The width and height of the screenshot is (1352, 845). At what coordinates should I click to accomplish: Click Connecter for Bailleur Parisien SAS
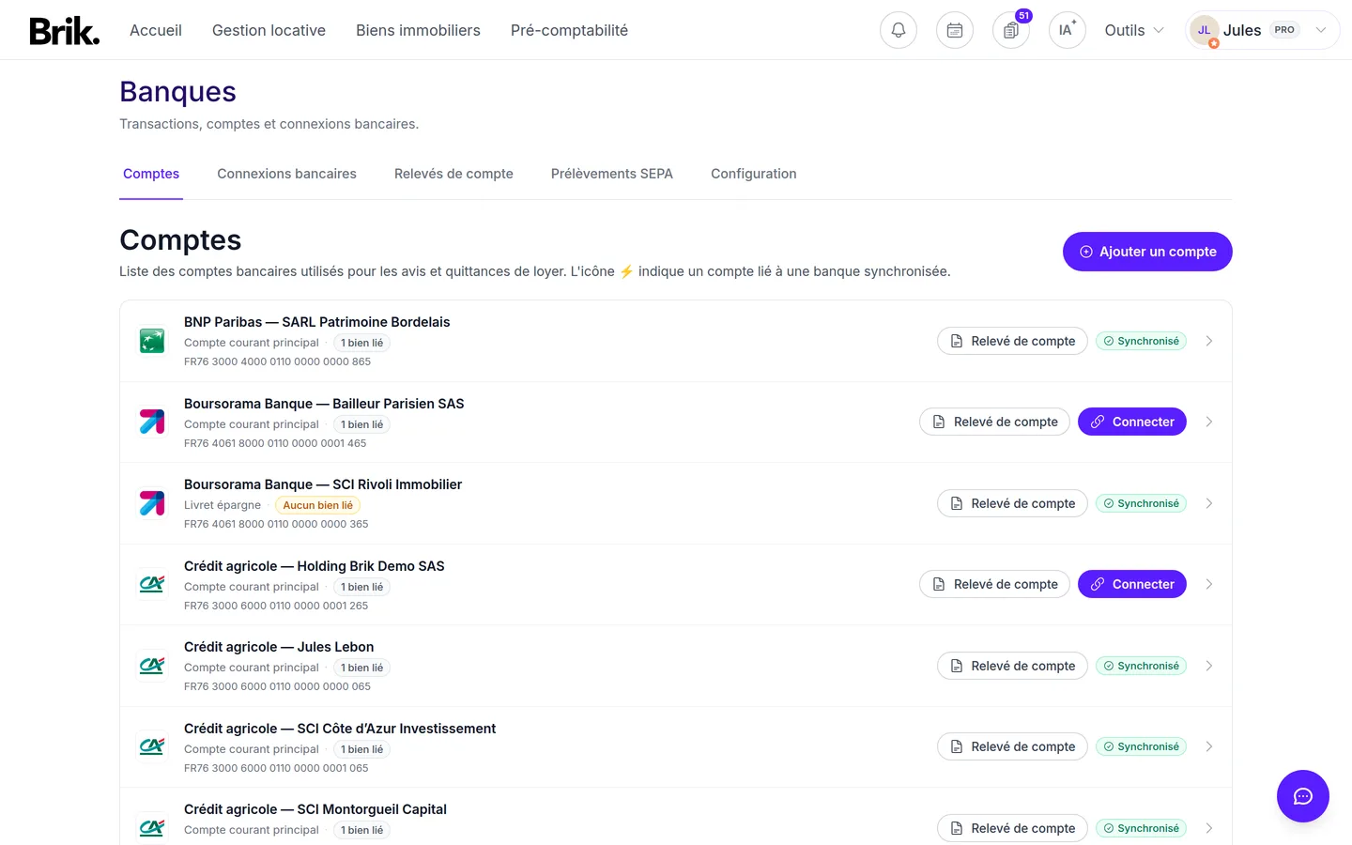(1132, 422)
